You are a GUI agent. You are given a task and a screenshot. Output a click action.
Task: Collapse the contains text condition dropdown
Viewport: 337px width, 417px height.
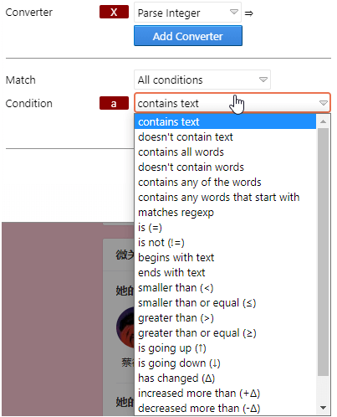coord(232,103)
